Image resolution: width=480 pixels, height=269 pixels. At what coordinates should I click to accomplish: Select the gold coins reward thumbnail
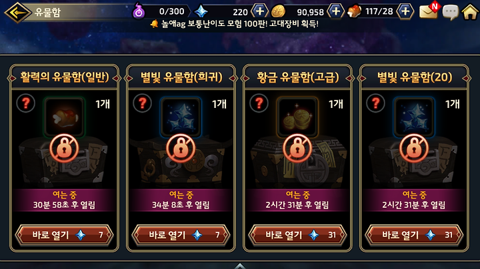(x=297, y=117)
